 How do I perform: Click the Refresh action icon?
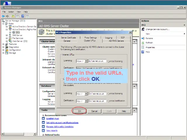pos(143,43)
